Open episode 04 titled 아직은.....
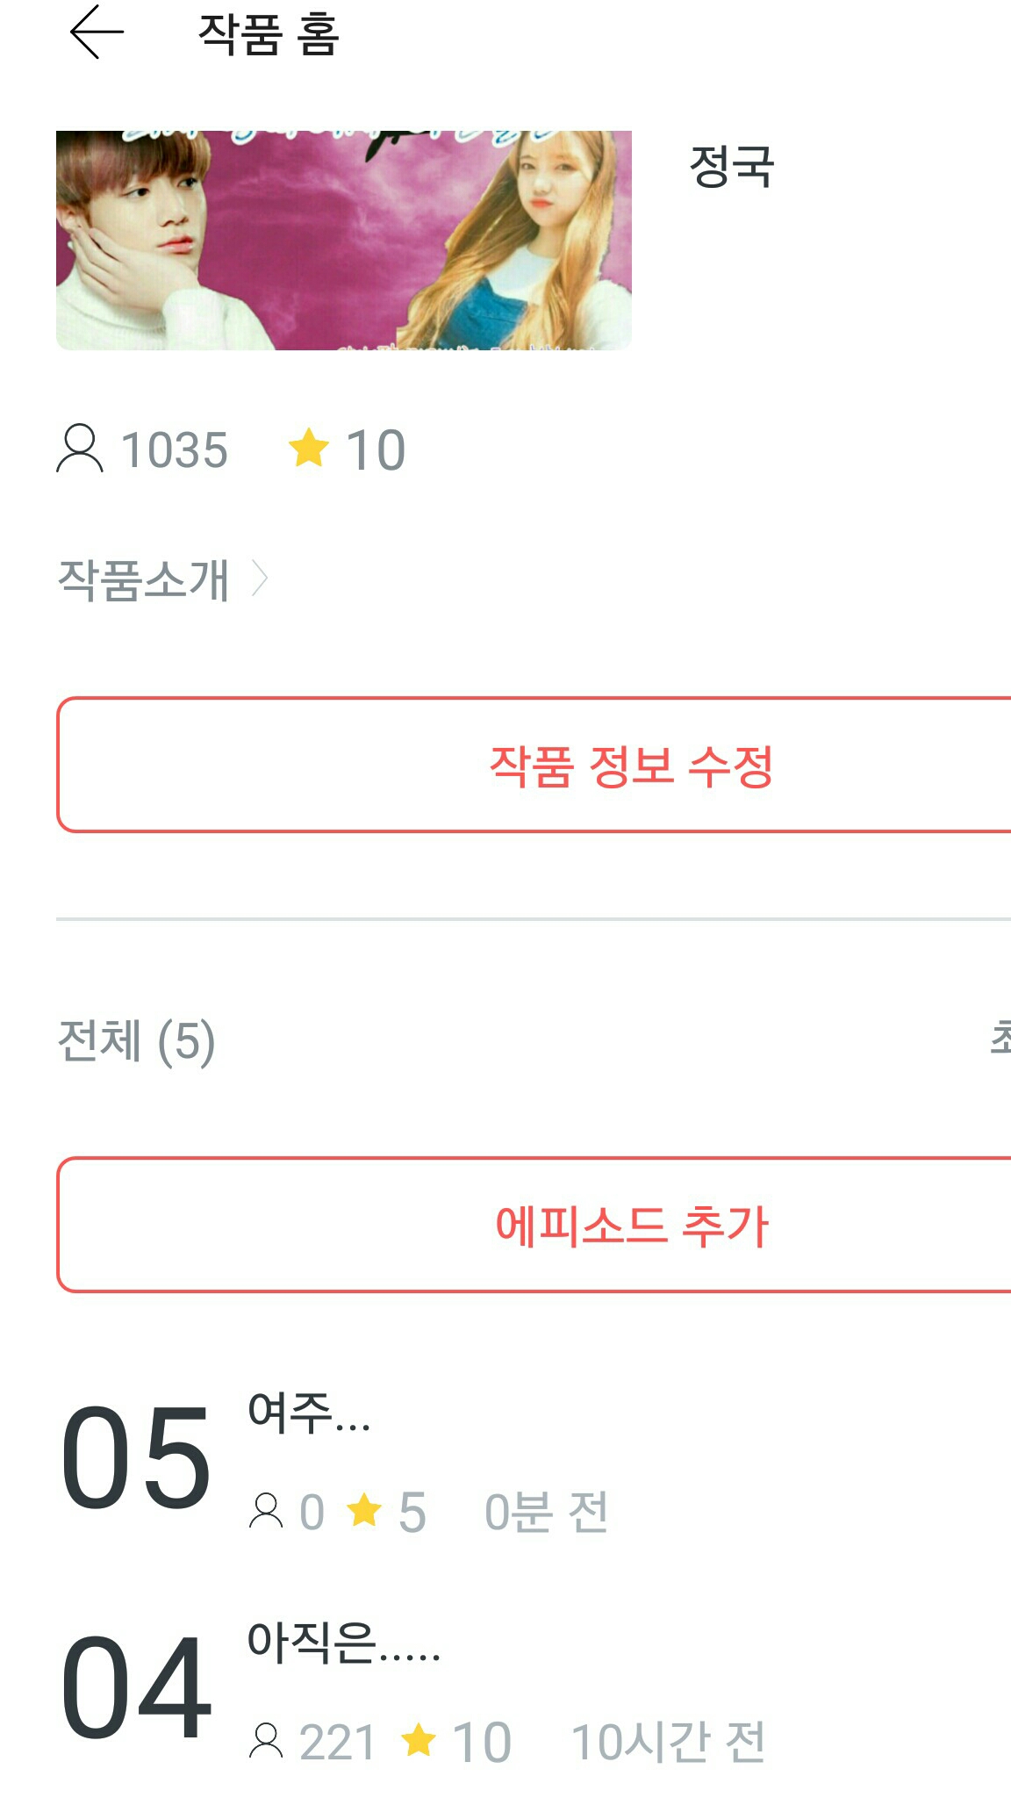The image size is (1011, 1798). coord(344,1643)
